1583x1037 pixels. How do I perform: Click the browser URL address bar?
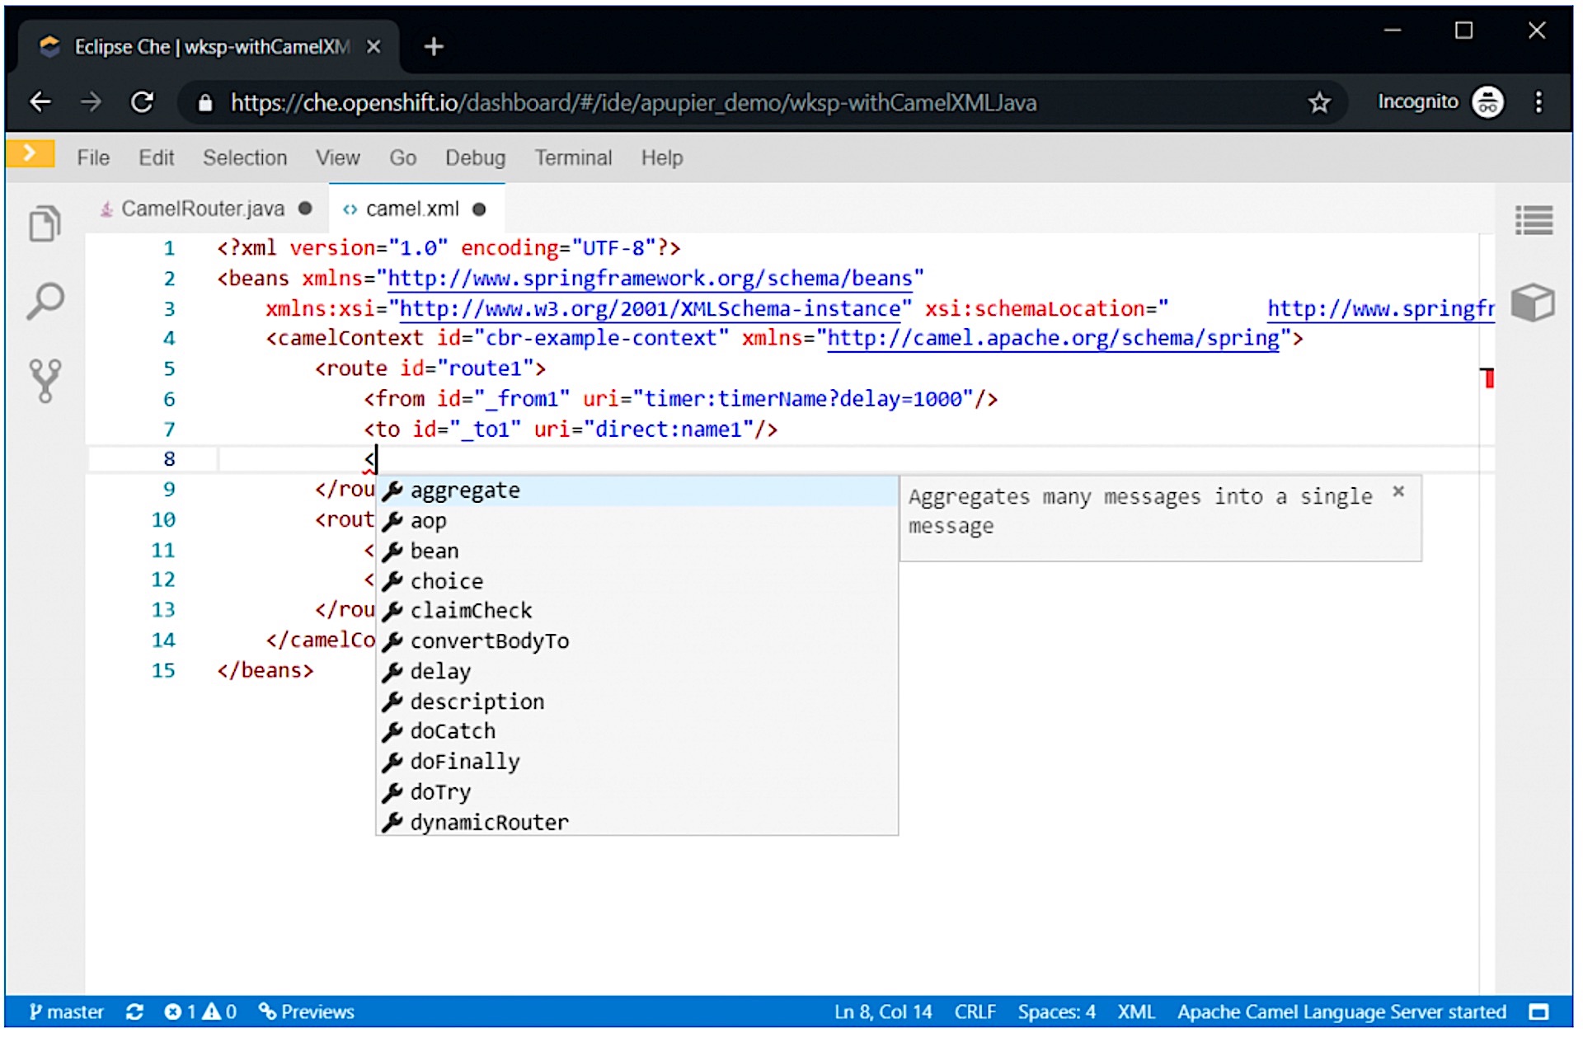coord(633,102)
